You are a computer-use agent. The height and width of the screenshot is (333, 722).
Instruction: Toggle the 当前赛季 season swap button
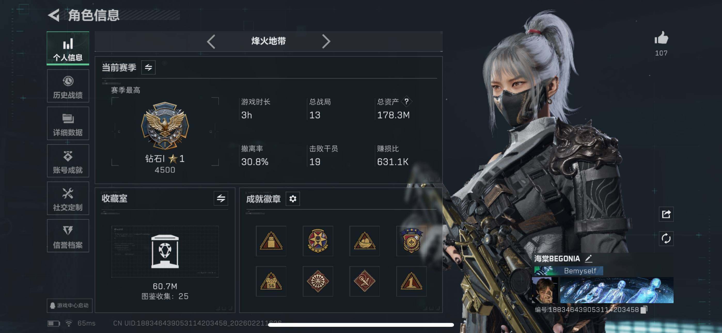pos(148,67)
